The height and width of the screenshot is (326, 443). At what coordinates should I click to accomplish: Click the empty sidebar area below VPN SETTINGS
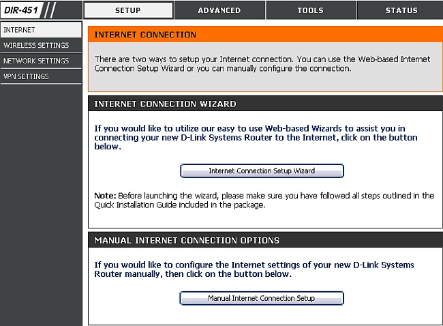(x=41, y=205)
